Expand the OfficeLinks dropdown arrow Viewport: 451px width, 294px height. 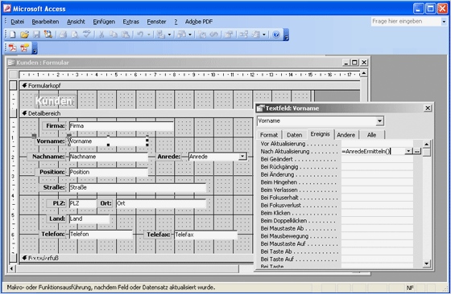169,35
